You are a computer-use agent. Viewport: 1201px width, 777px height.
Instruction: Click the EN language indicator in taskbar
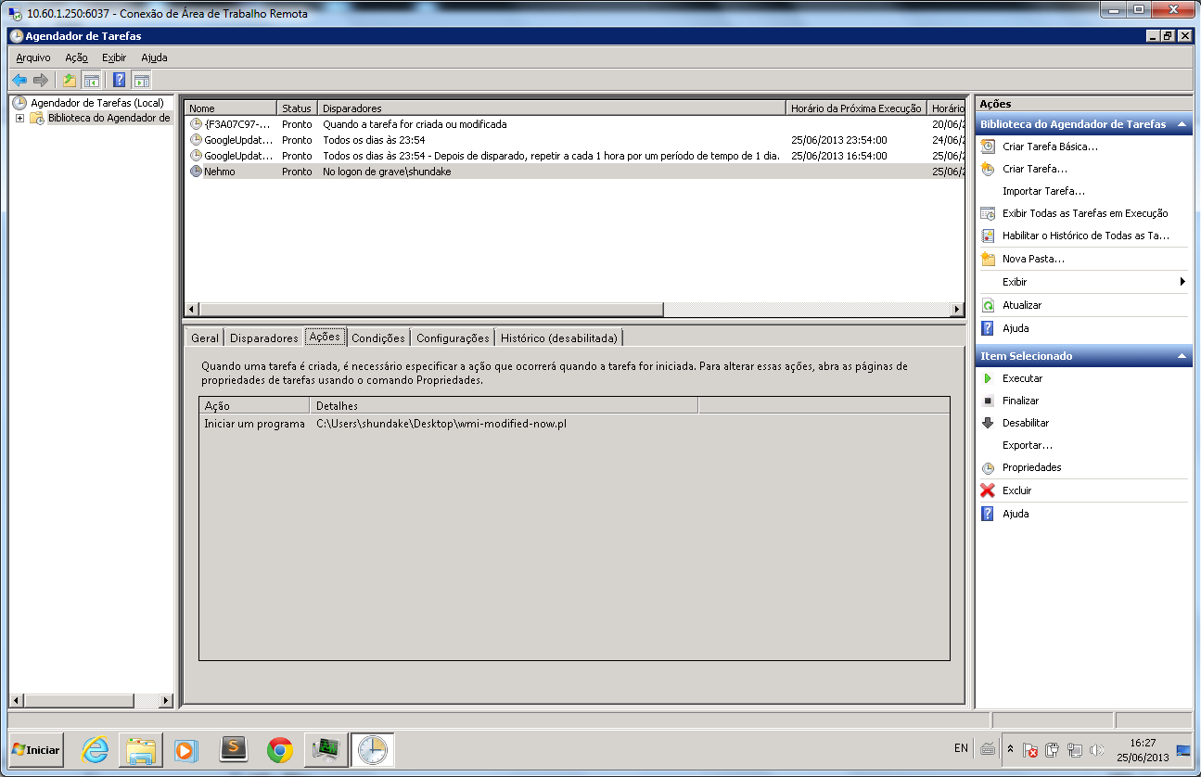[x=961, y=748]
